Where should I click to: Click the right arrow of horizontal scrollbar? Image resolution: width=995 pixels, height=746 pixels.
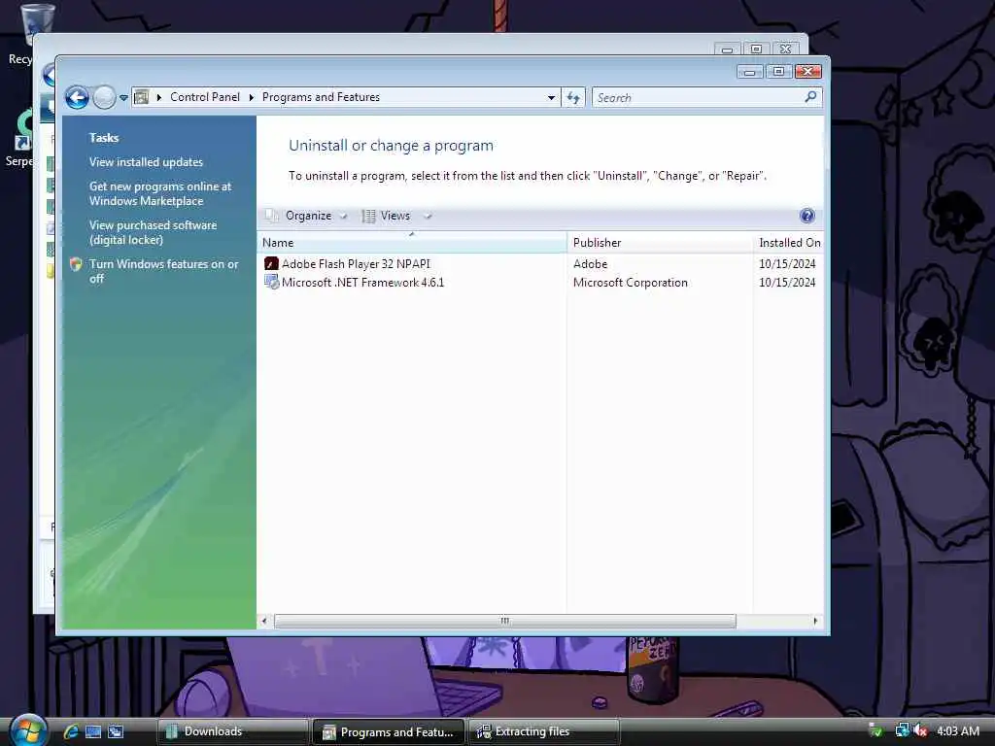tap(815, 621)
